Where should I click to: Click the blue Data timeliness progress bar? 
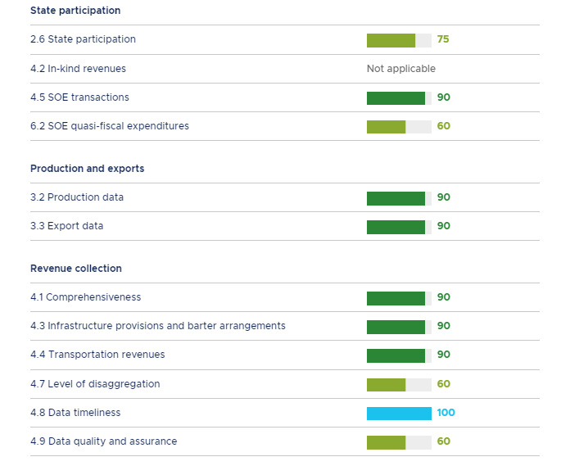click(399, 413)
